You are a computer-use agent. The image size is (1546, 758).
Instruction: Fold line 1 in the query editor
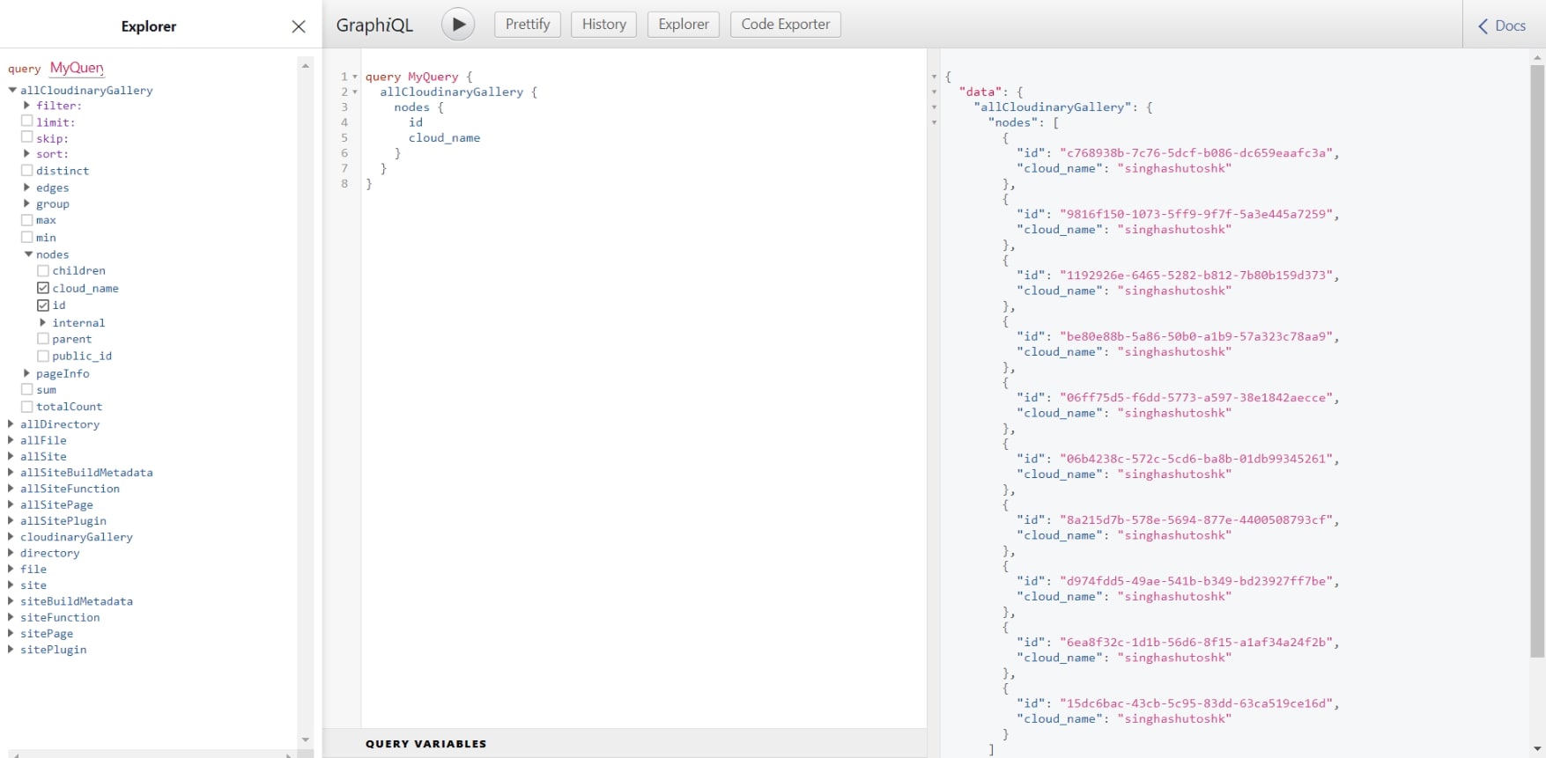(x=355, y=77)
